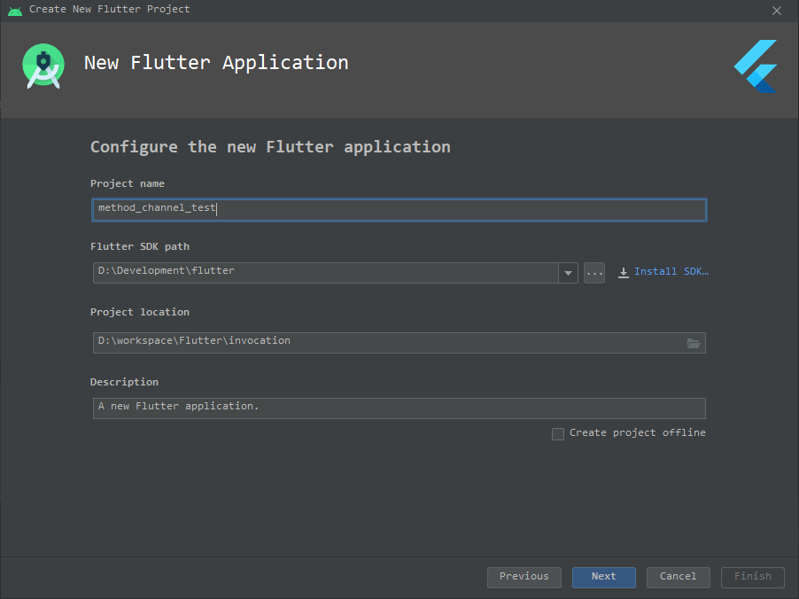Click the 'Flutter SDK path' label
The width and height of the screenshot is (799, 599).
140,246
